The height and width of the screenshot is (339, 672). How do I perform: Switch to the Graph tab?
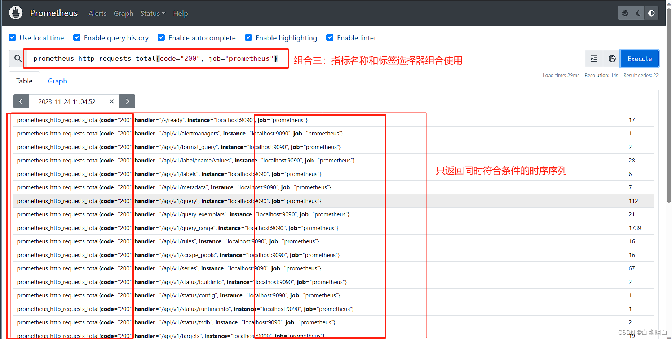click(x=57, y=81)
